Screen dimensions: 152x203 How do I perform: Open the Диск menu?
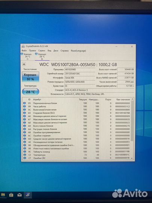(x=56, y=50)
